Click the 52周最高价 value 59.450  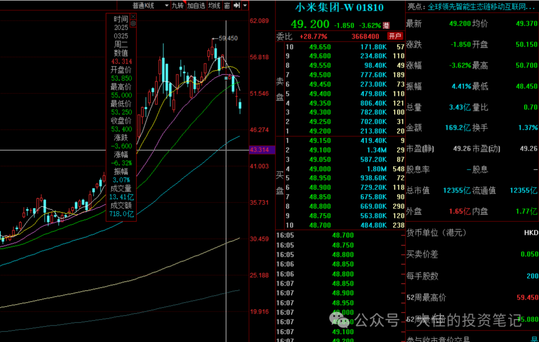tap(528, 298)
